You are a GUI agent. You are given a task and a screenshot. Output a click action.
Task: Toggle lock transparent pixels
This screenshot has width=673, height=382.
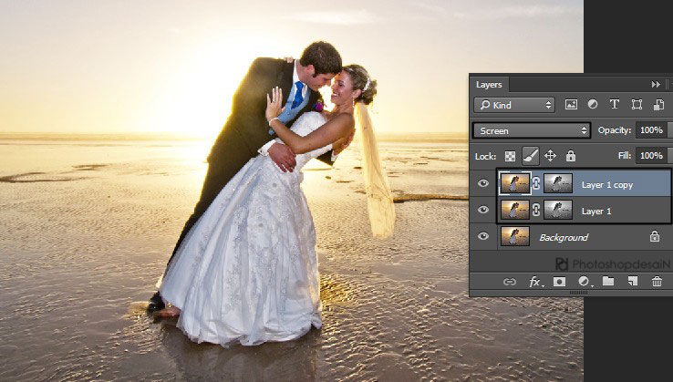point(511,156)
